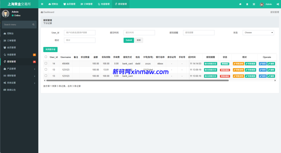
Task: Toggle sidebar with the hamburger menu icon
Action: coord(42,4)
